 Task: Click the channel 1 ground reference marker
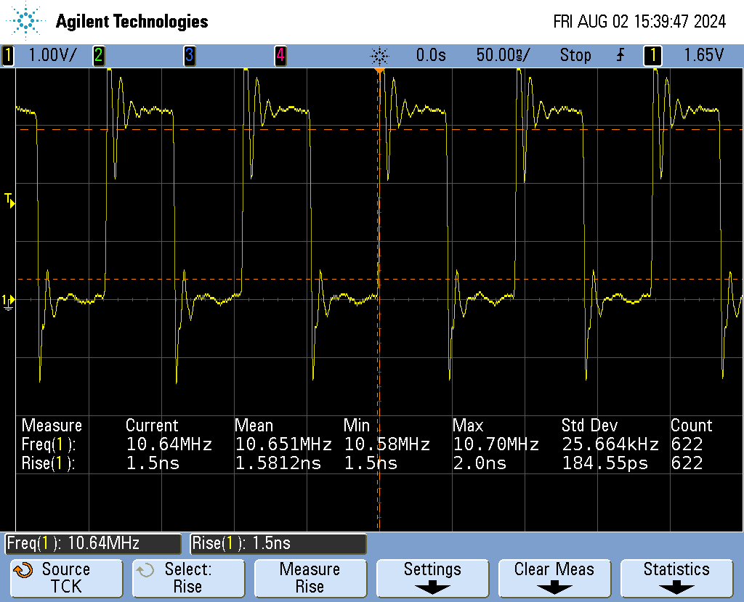pyautogui.click(x=8, y=301)
